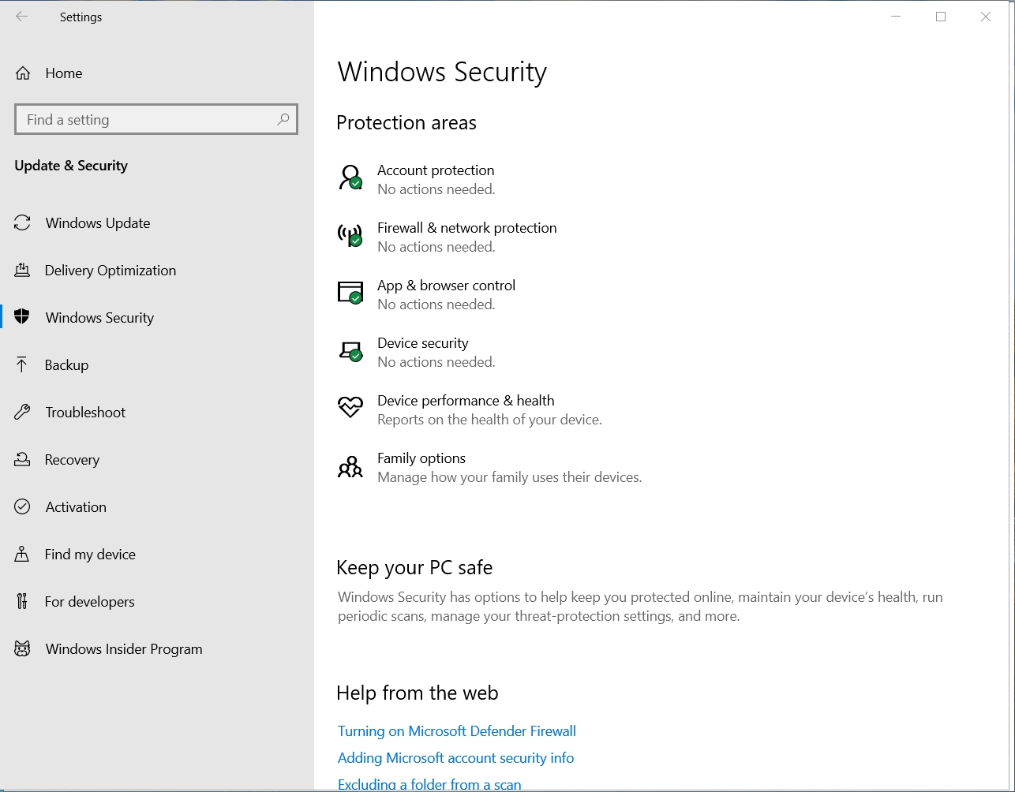Open Turning on Microsoft Defender Firewall link
The image size is (1015, 792).
(x=457, y=731)
